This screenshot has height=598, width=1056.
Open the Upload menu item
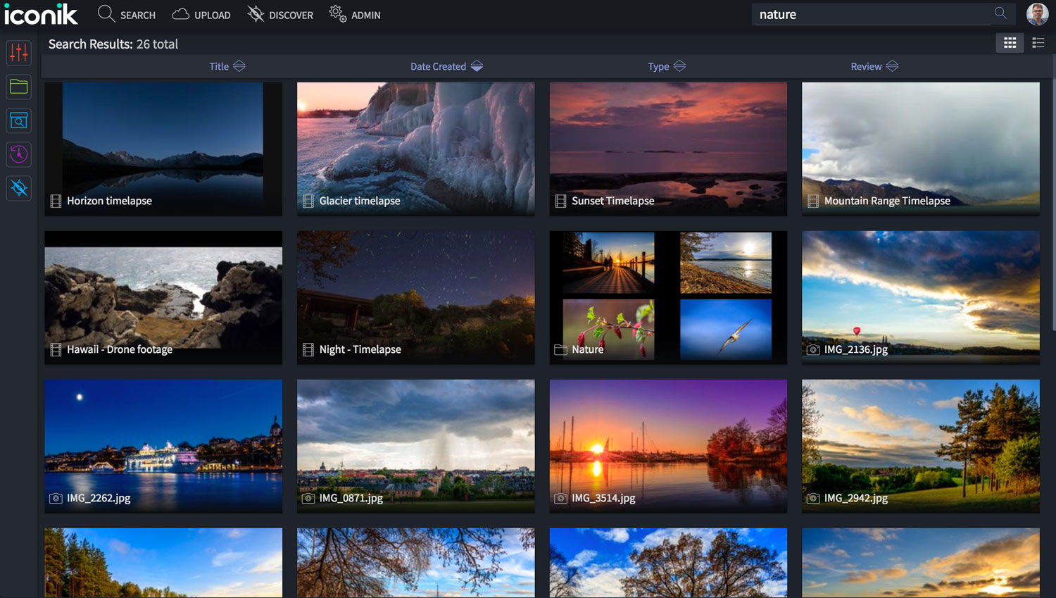201,14
